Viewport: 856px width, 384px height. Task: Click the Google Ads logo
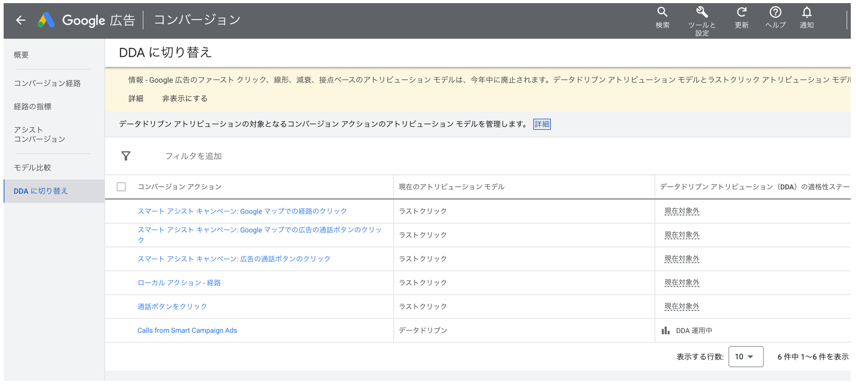[46, 20]
